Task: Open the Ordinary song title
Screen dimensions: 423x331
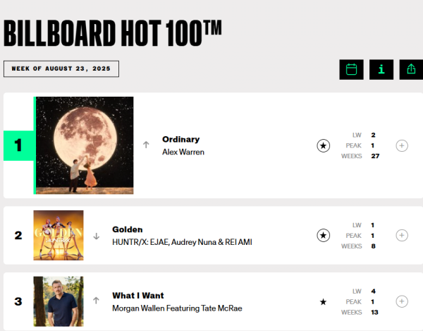Action: (180, 139)
